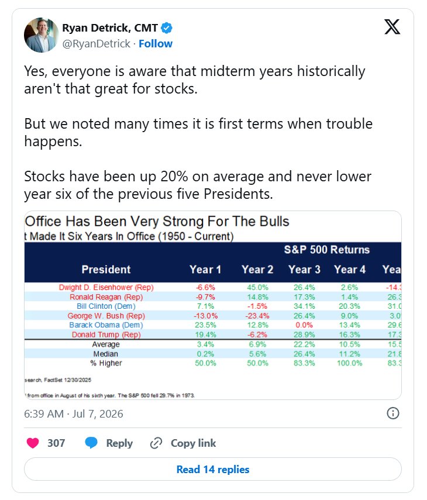Image resolution: width=427 pixels, height=500 pixels.
Task: Click the copy link chain icon
Action: pos(156,443)
